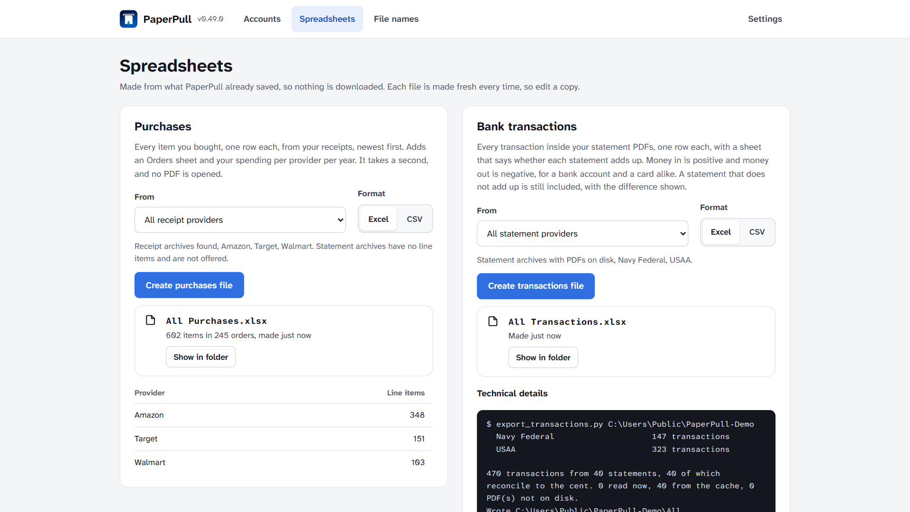This screenshot has height=512, width=910.
Task: Click the Purchases card heading
Action: tap(163, 127)
